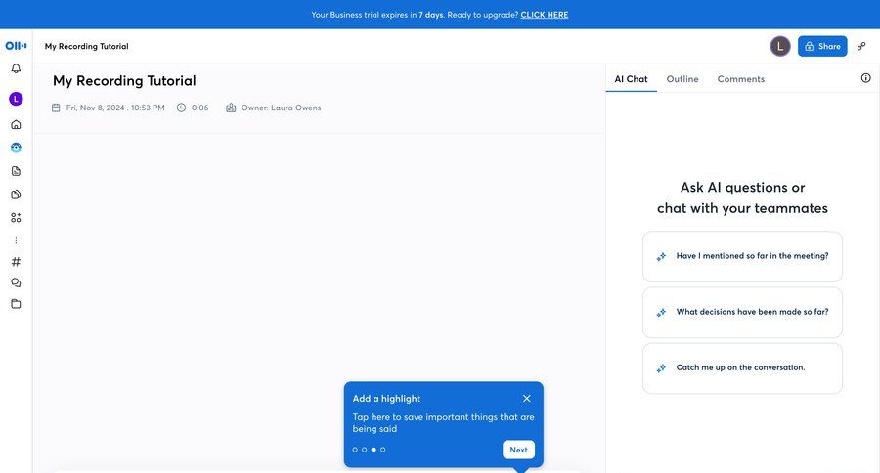Screen dimensions: 880x473
Task: Open direct messages chat bubbles icon
Action: coord(16,282)
